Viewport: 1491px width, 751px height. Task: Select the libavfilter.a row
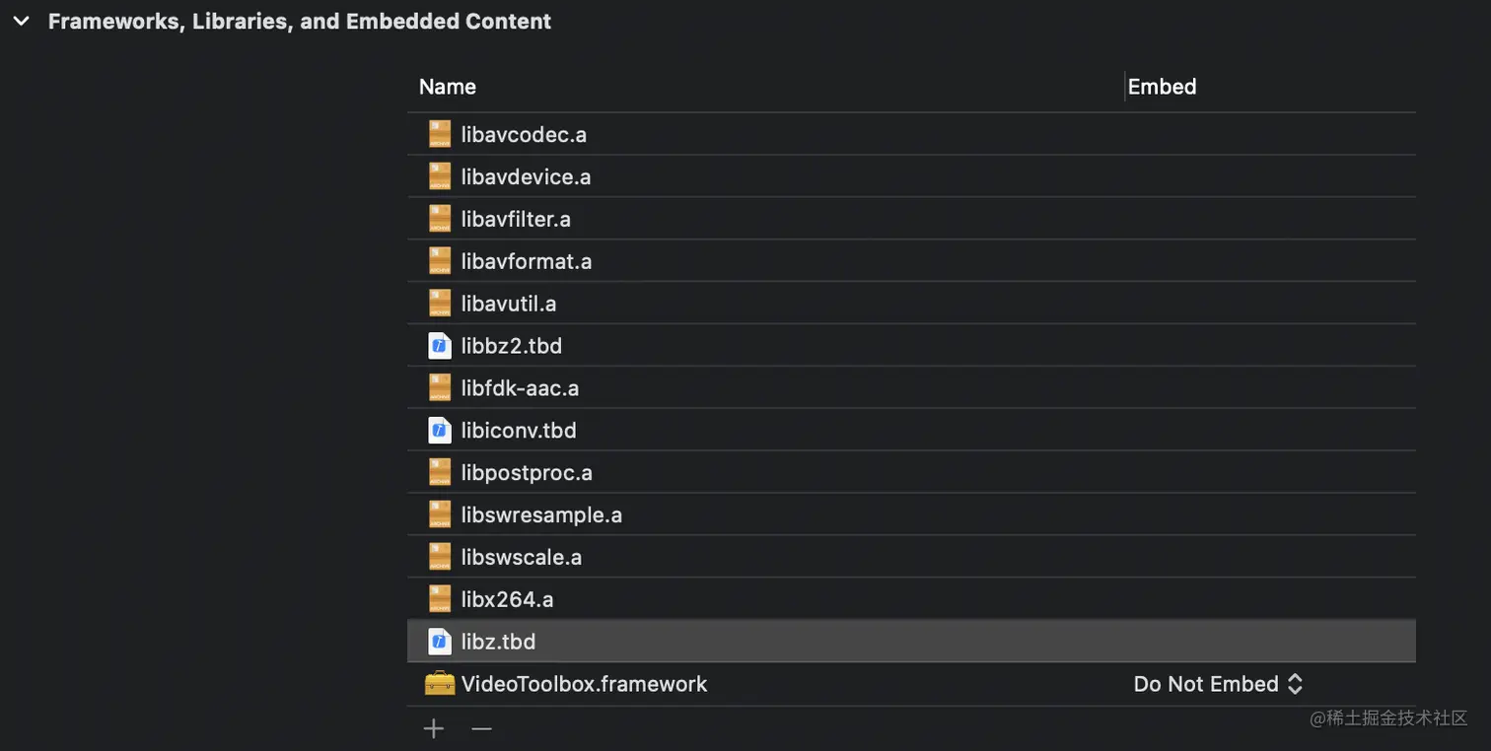coord(516,219)
